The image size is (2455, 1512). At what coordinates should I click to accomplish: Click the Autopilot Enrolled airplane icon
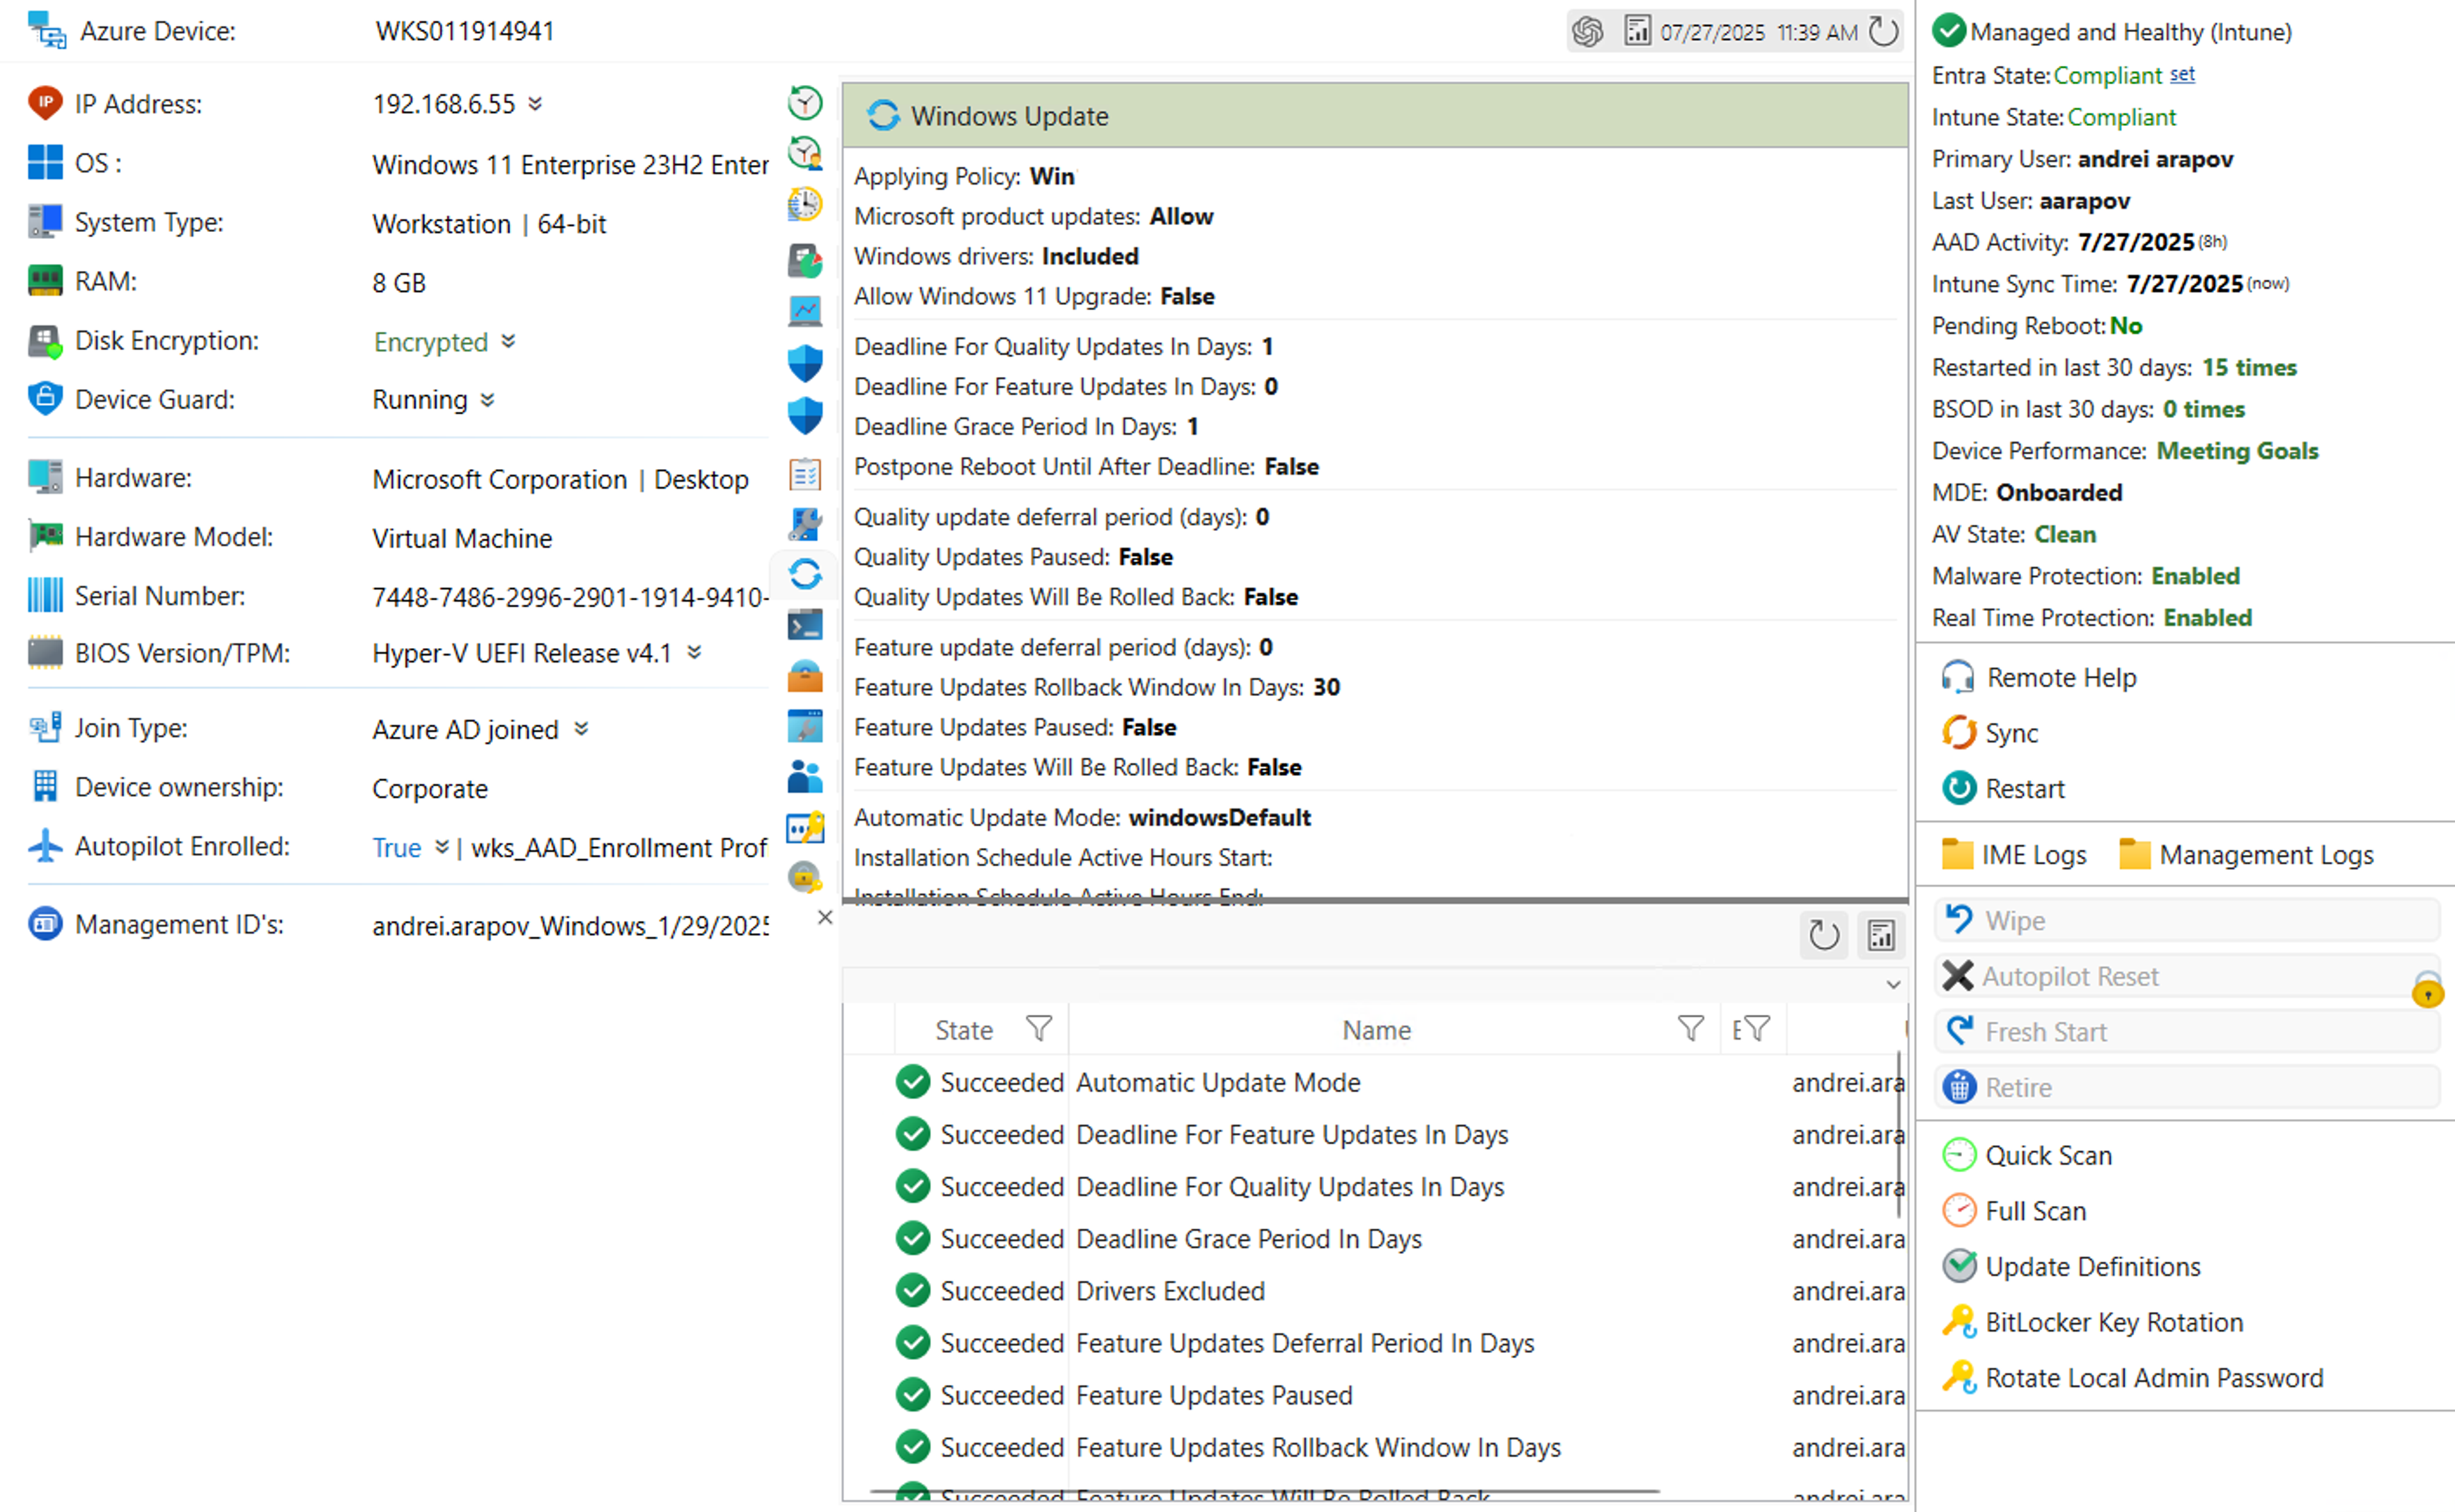pos(45,846)
